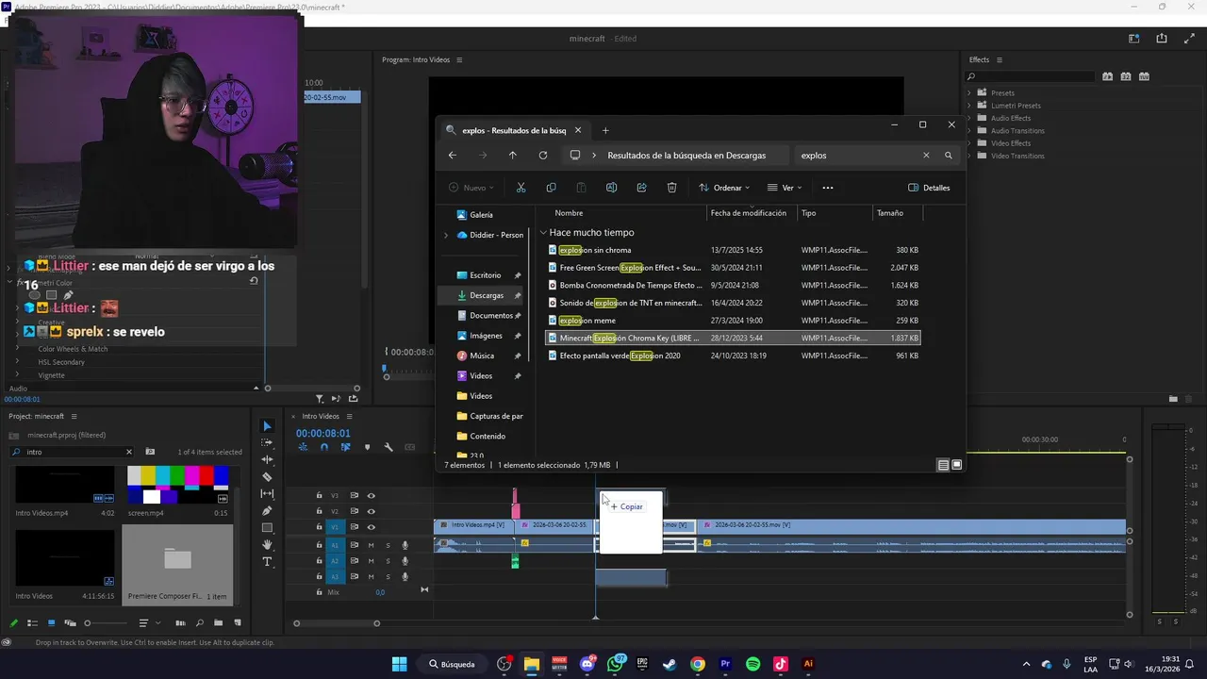Open Program: Intro Videos panel menu
The image size is (1207, 679).
click(x=459, y=60)
